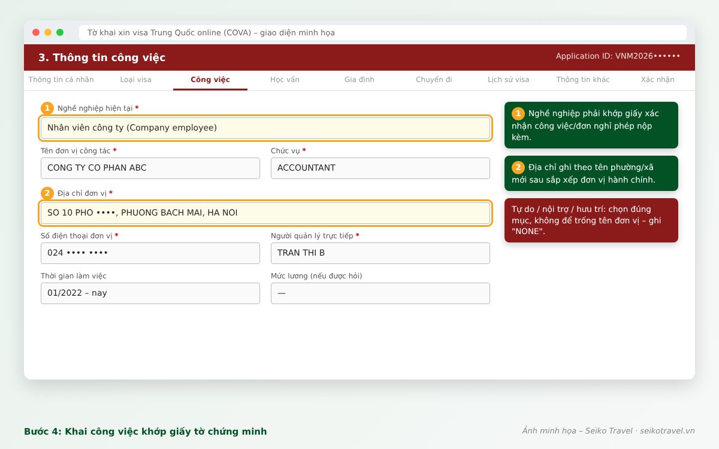719x449 pixels.
Task: Click the Nghề nghiệp hiện tại field
Action: tap(265, 128)
